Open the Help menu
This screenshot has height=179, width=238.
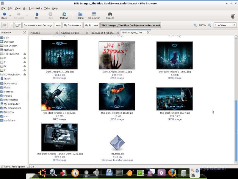tap(55, 8)
